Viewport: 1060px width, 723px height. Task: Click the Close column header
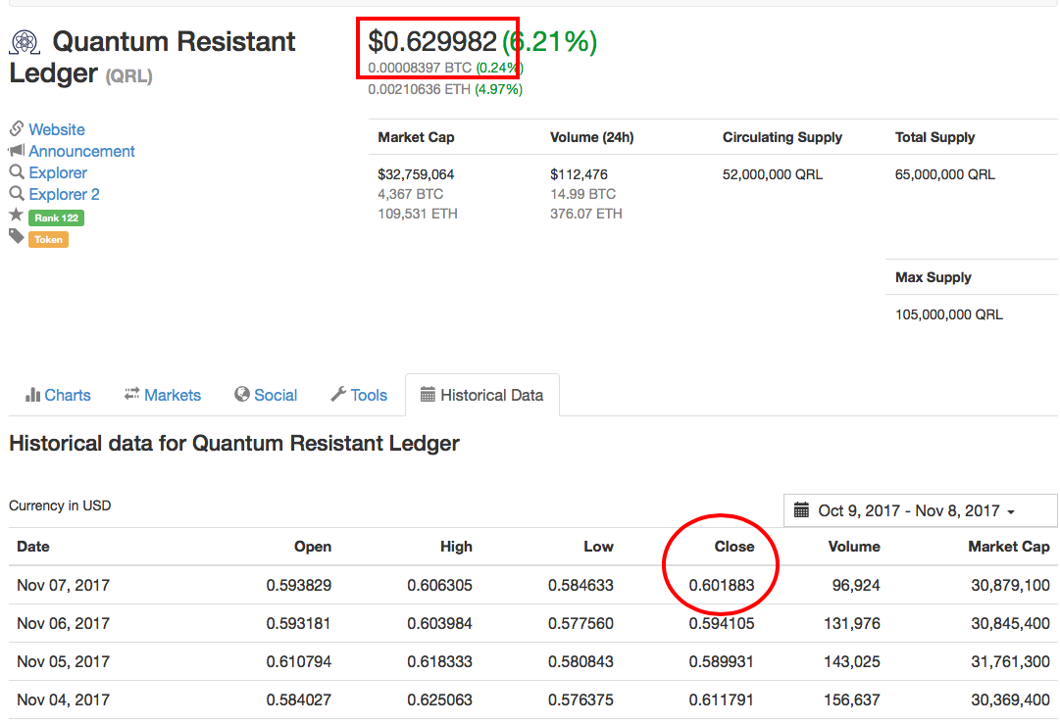point(734,546)
